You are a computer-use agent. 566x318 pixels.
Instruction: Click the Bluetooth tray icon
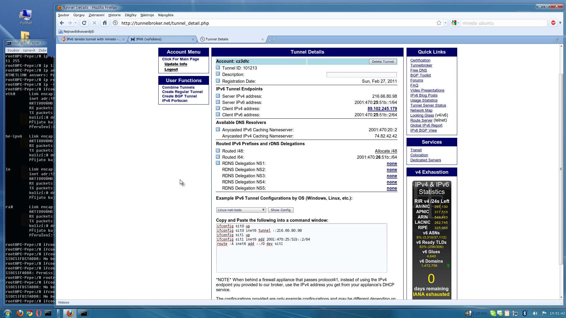point(524,313)
